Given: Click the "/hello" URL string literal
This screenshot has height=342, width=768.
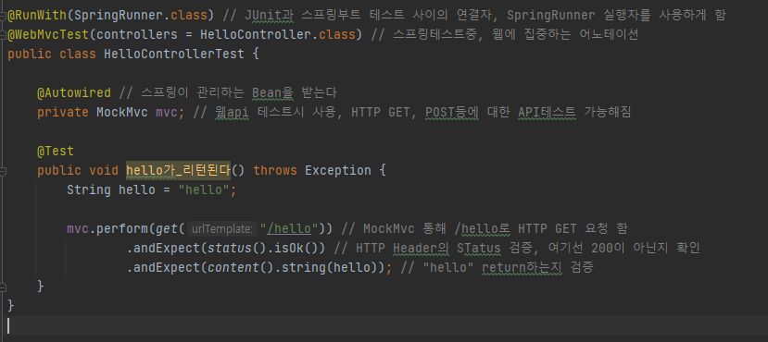Looking at the screenshot, I should point(289,228).
